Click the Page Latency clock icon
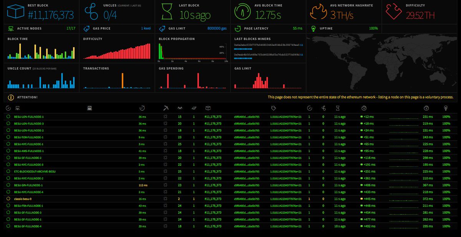Viewport: 461px width, 237px height. click(238, 28)
